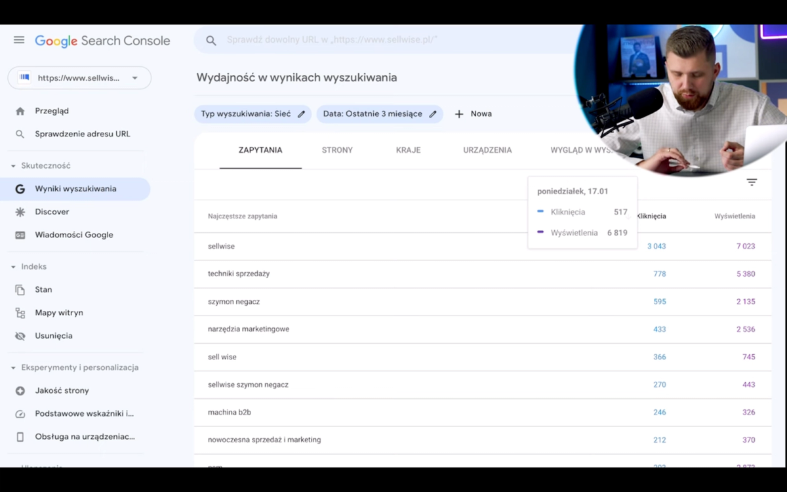
Task: Switch to the ZAPYTANIA tab
Action: 260,150
